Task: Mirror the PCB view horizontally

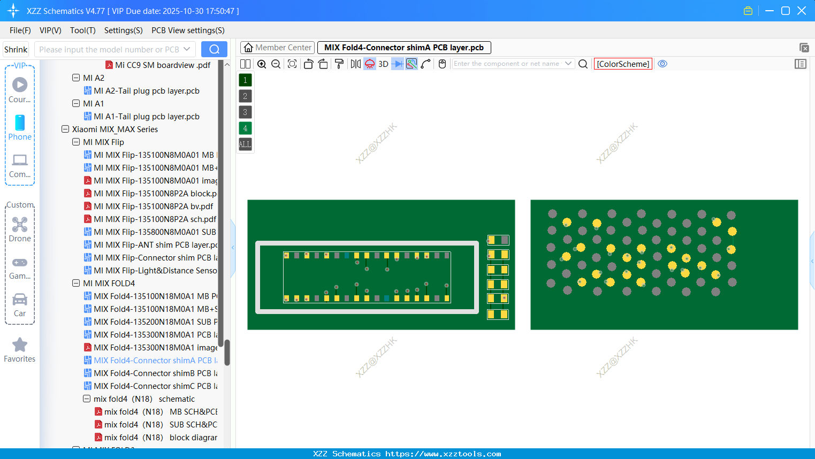Action: pos(356,64)
